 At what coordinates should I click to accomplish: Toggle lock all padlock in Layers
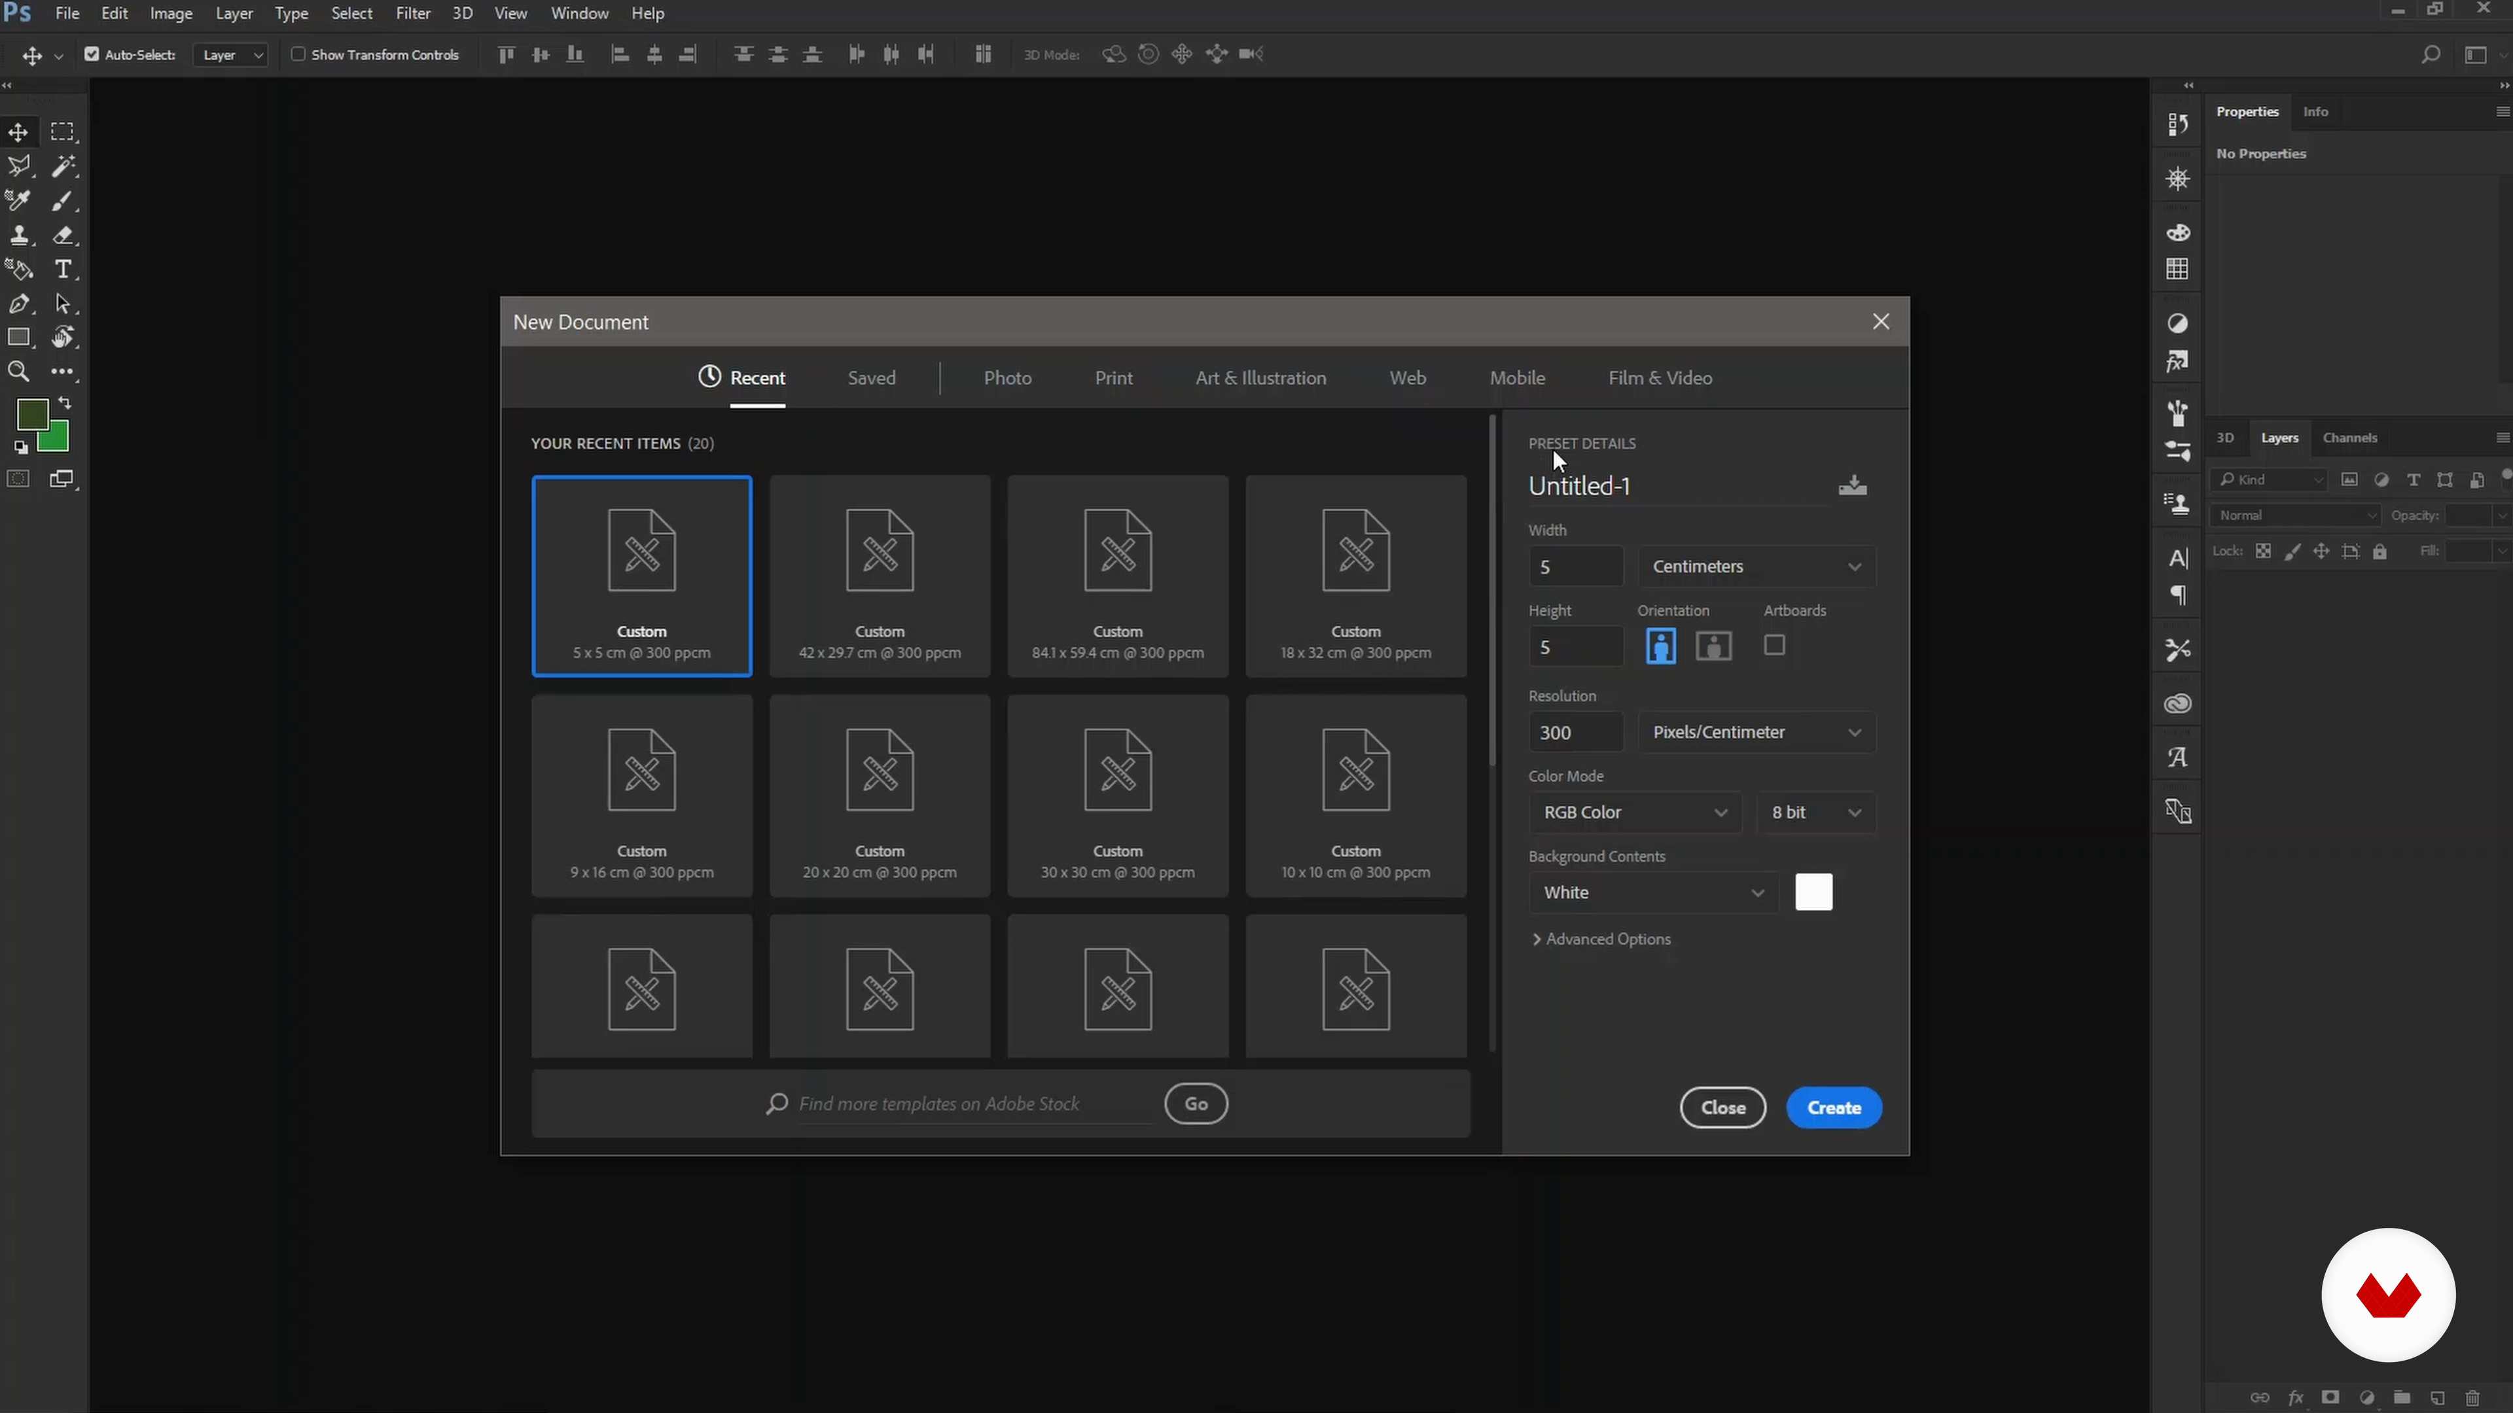2380,551
